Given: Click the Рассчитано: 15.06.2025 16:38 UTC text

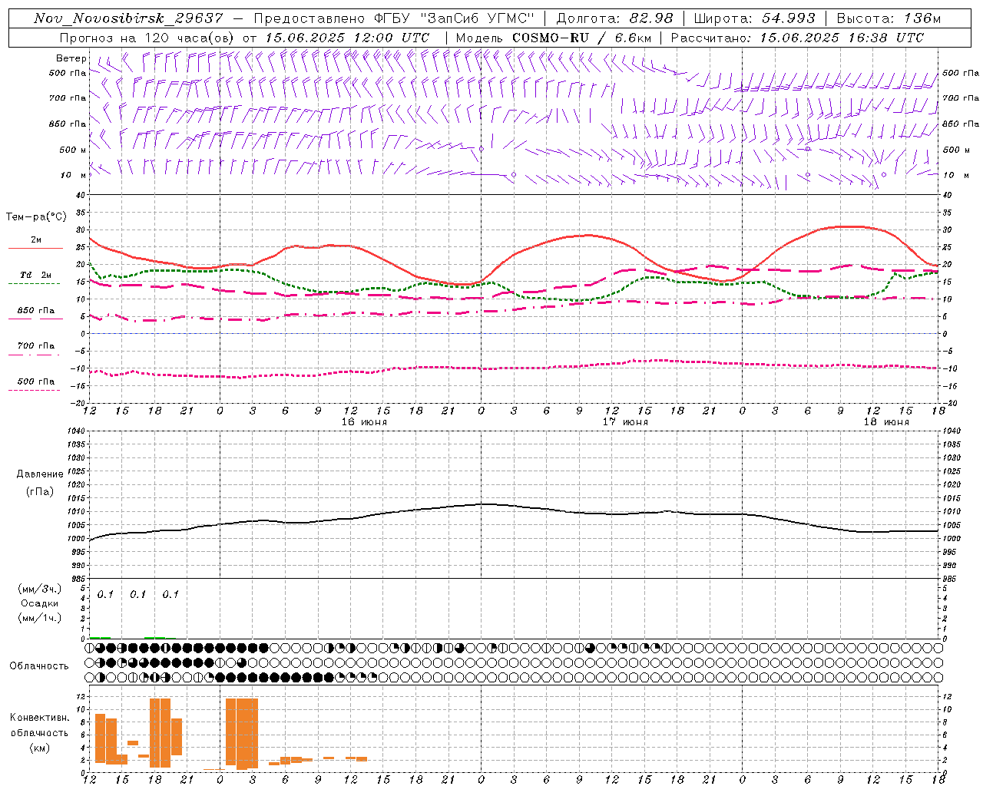Looking at the screenshot, I should 797,38.
